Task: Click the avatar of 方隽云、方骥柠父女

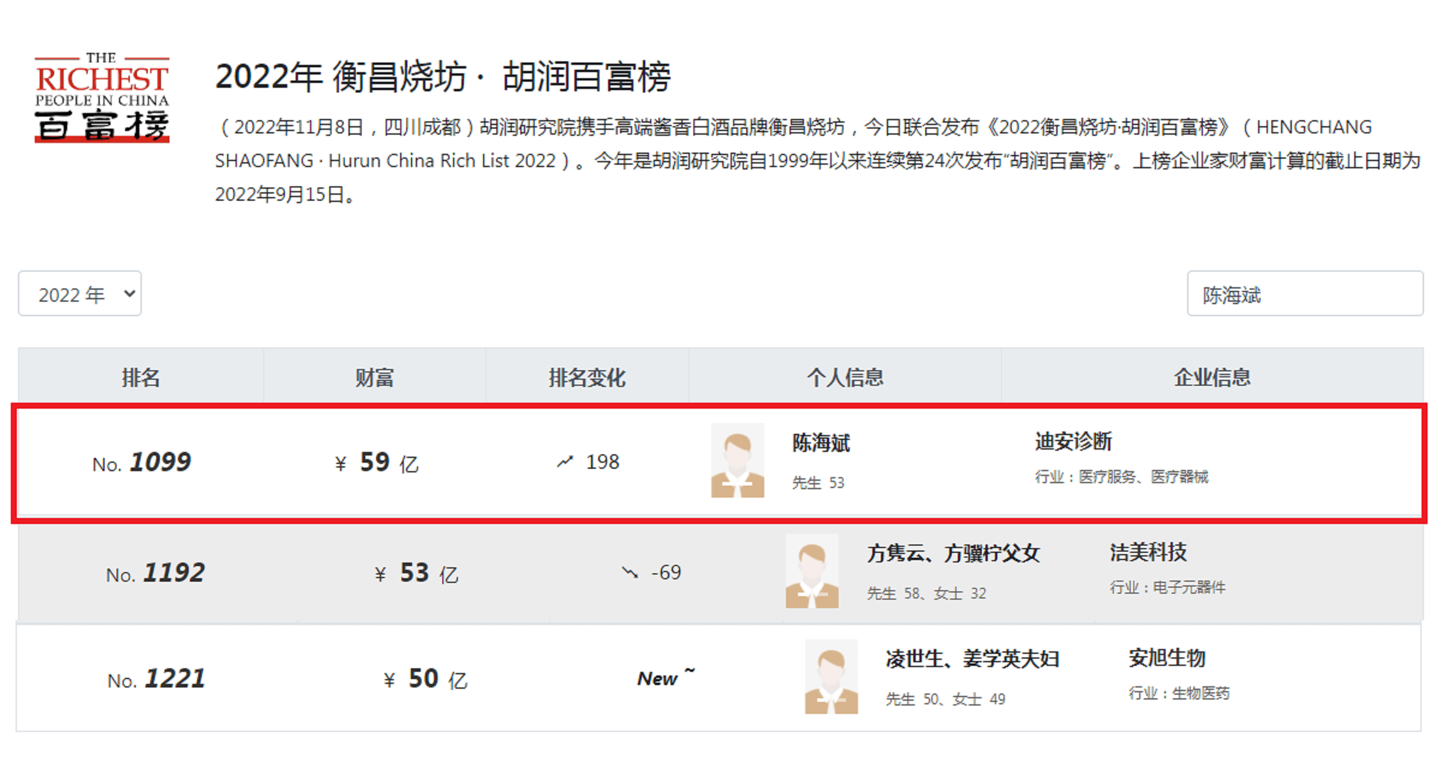Action: pos(812,571)
